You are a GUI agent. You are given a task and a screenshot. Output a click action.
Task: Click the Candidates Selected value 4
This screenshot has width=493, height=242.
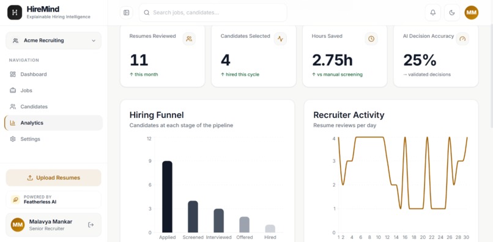click(x=226, y=60)
